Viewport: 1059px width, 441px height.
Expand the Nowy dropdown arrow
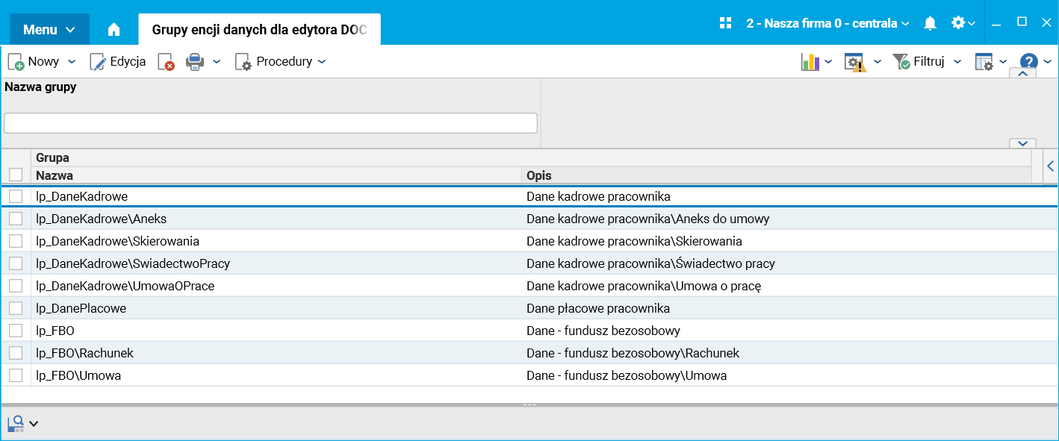point(72,62)
